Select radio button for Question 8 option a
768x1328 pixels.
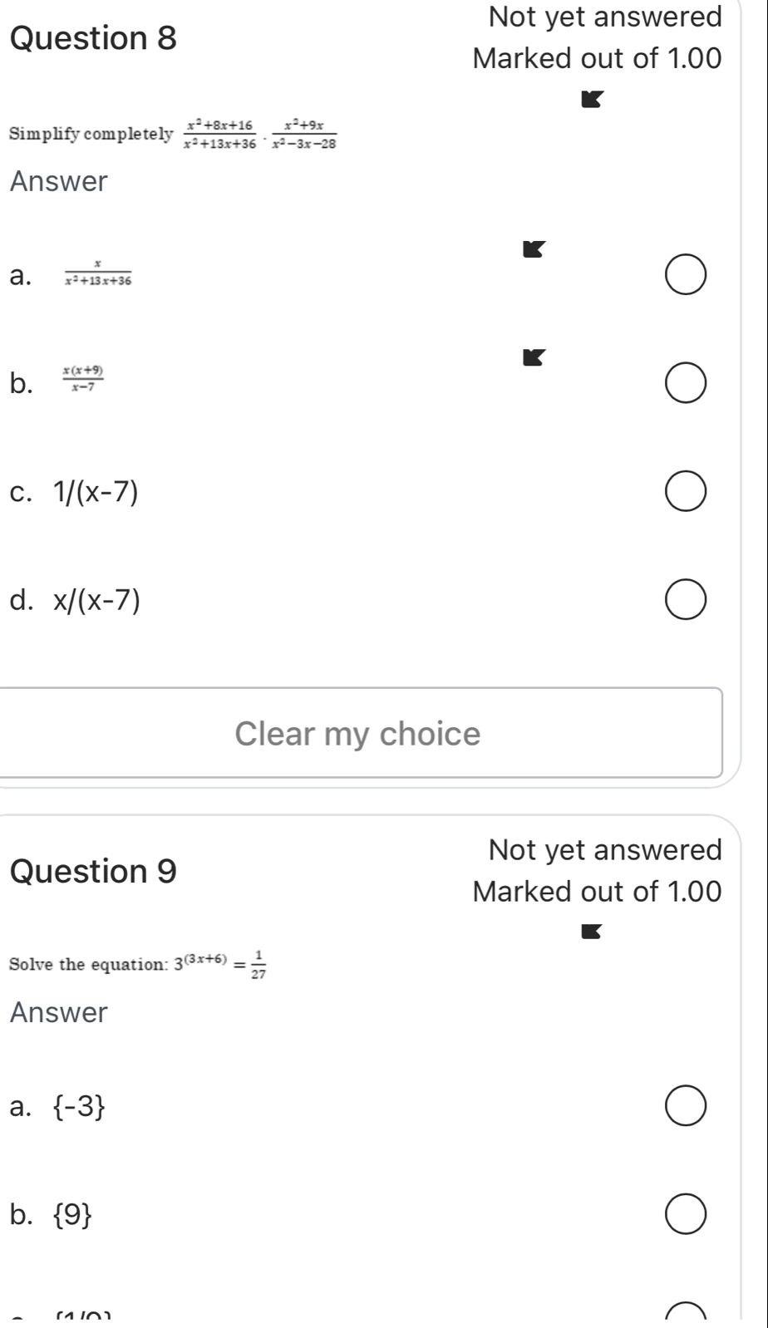686,278
